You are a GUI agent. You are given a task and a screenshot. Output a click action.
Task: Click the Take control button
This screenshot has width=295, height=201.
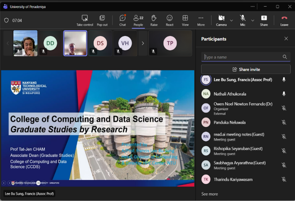(x=85, y=20)
